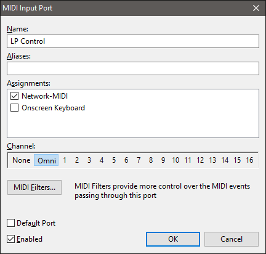Choose MIDI channel 10
Image resolution: width=266 pixels, height=254 pixels.
click(x=175, y=160)
